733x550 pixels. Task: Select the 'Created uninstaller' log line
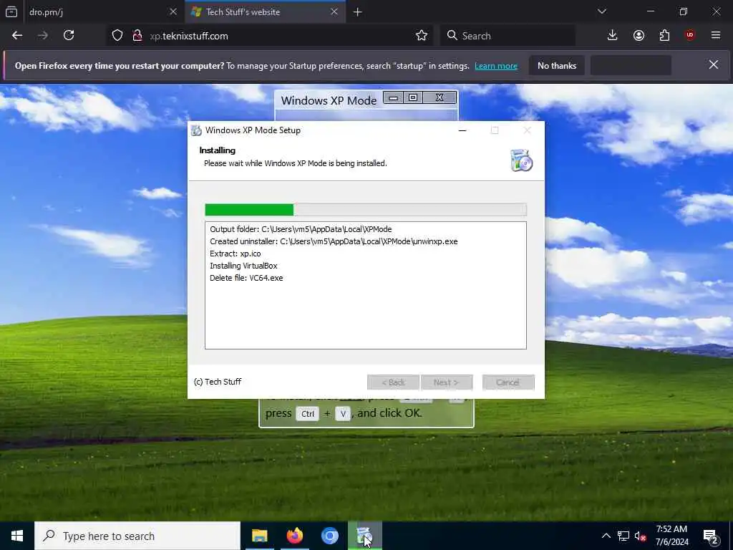pos(334,241)
